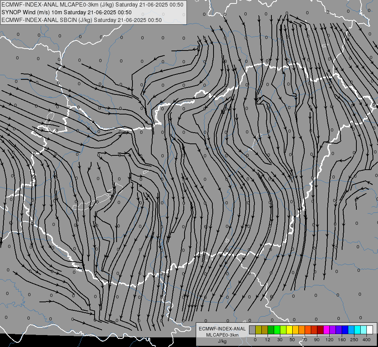Click the amber legend swatch above 50

pyautogui.click(x=295, y=330)
